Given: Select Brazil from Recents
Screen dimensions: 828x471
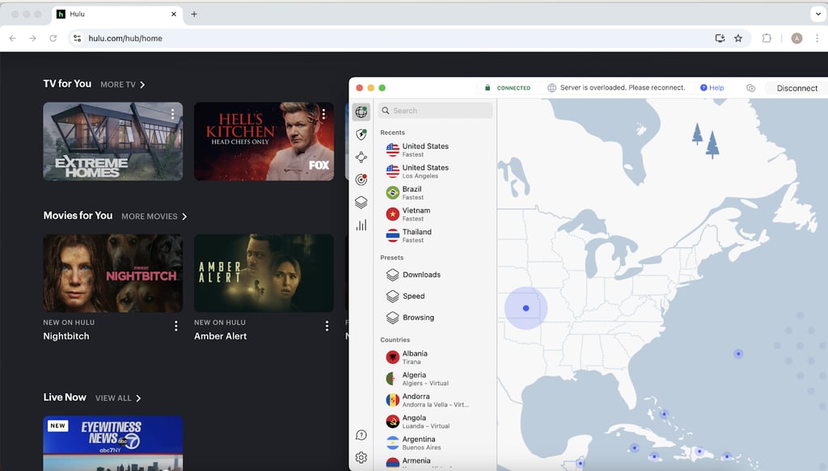Looking at the screenshot, I should [x=436, y=192].
